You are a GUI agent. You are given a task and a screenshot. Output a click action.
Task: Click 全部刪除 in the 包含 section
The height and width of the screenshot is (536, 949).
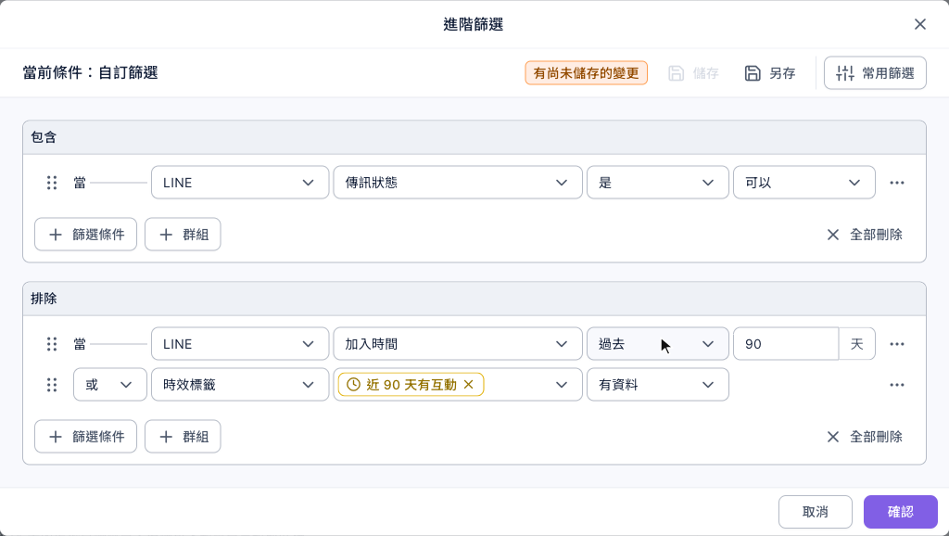click(865, 235)
